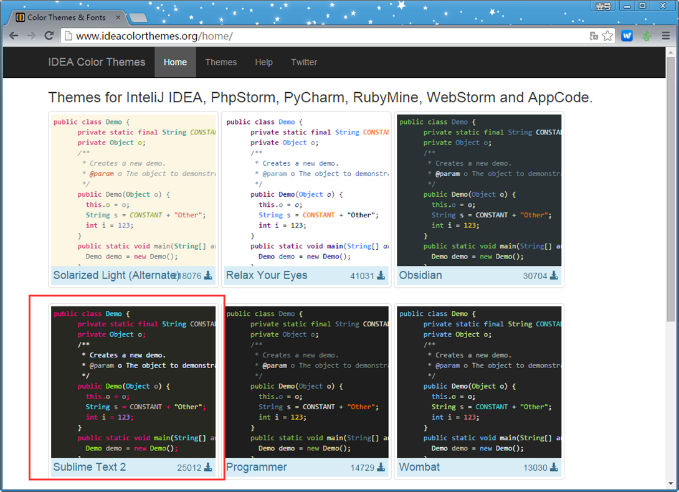Bookmark this page with the star icon
This screenshot has height=492, width=679.
tap(607, 36)
